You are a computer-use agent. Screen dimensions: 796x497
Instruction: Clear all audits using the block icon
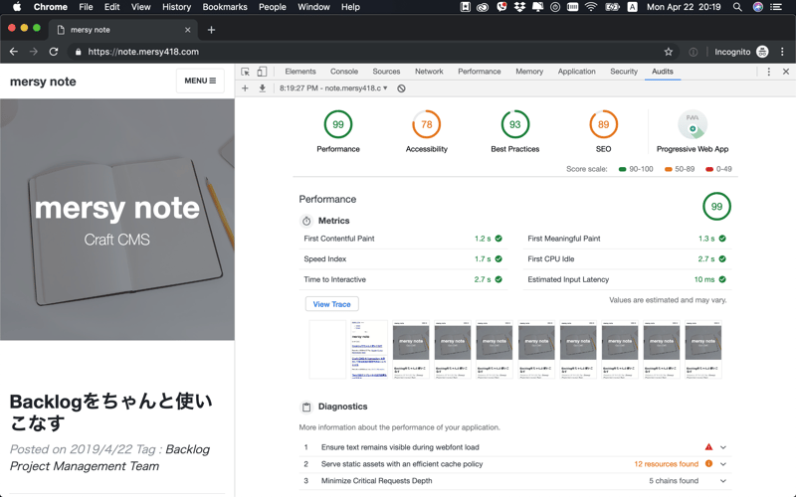(x=401, y=88)
